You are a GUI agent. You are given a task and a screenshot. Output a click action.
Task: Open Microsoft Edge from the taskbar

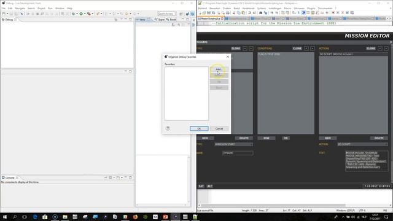click(35, 217)
